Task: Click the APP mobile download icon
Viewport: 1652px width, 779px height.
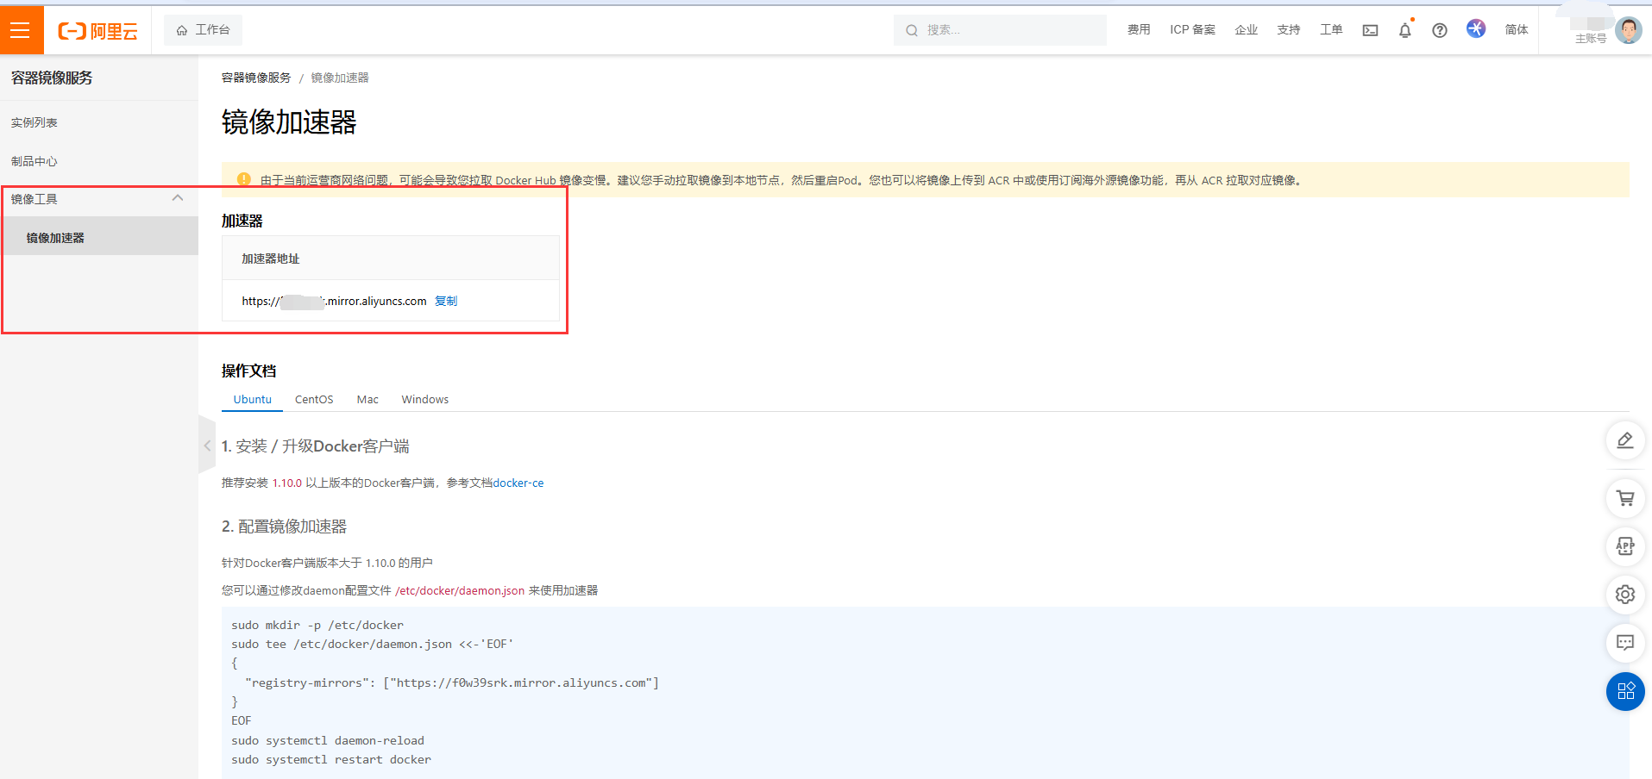Action: [x=1624, y=546]
